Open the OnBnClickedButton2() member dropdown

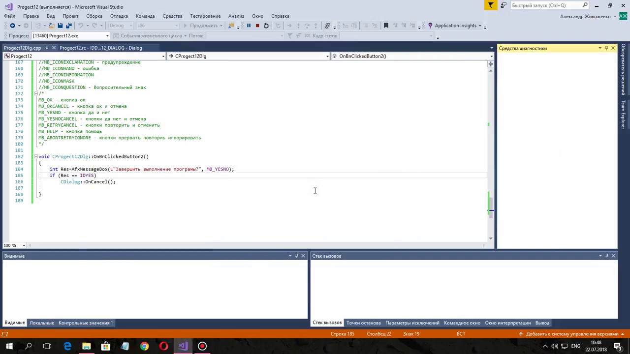[491, 56]
